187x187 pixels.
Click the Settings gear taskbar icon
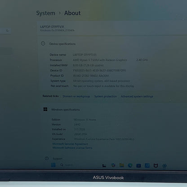[165, 166]
